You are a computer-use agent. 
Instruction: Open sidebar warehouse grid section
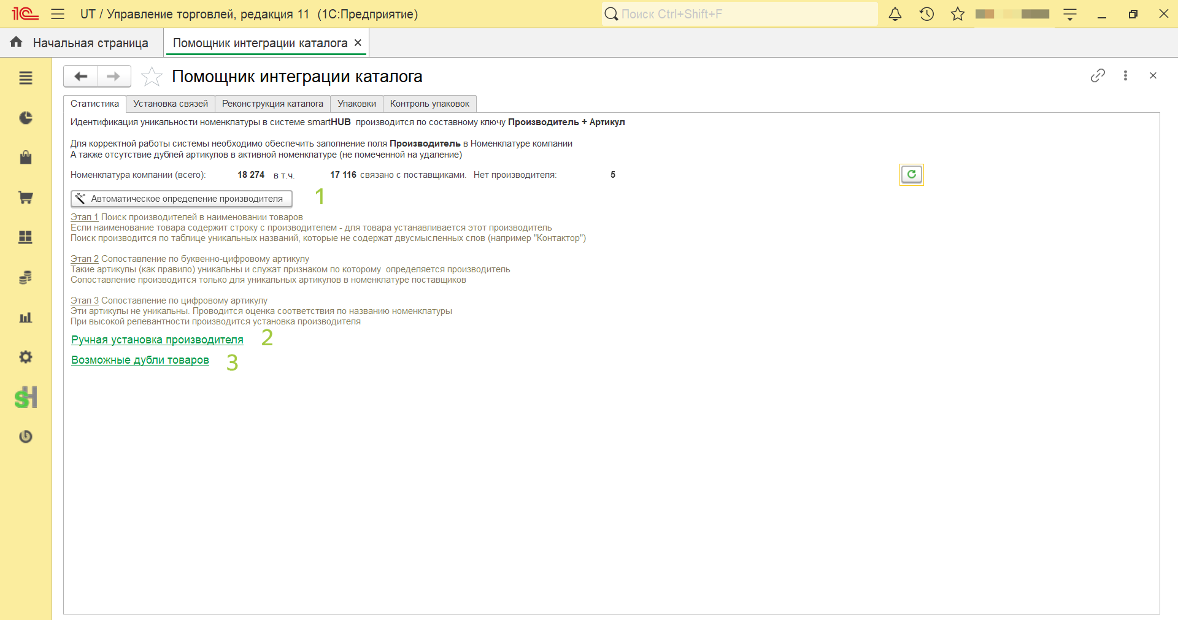point(26,237)
